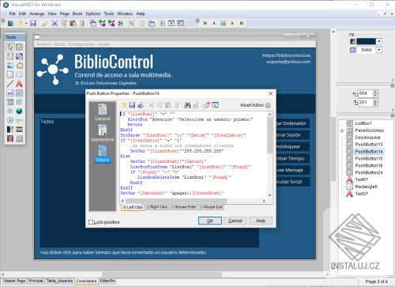395x287 pixels.
Task: Select the red A Text tool
Action: click(x=19, y=84)
